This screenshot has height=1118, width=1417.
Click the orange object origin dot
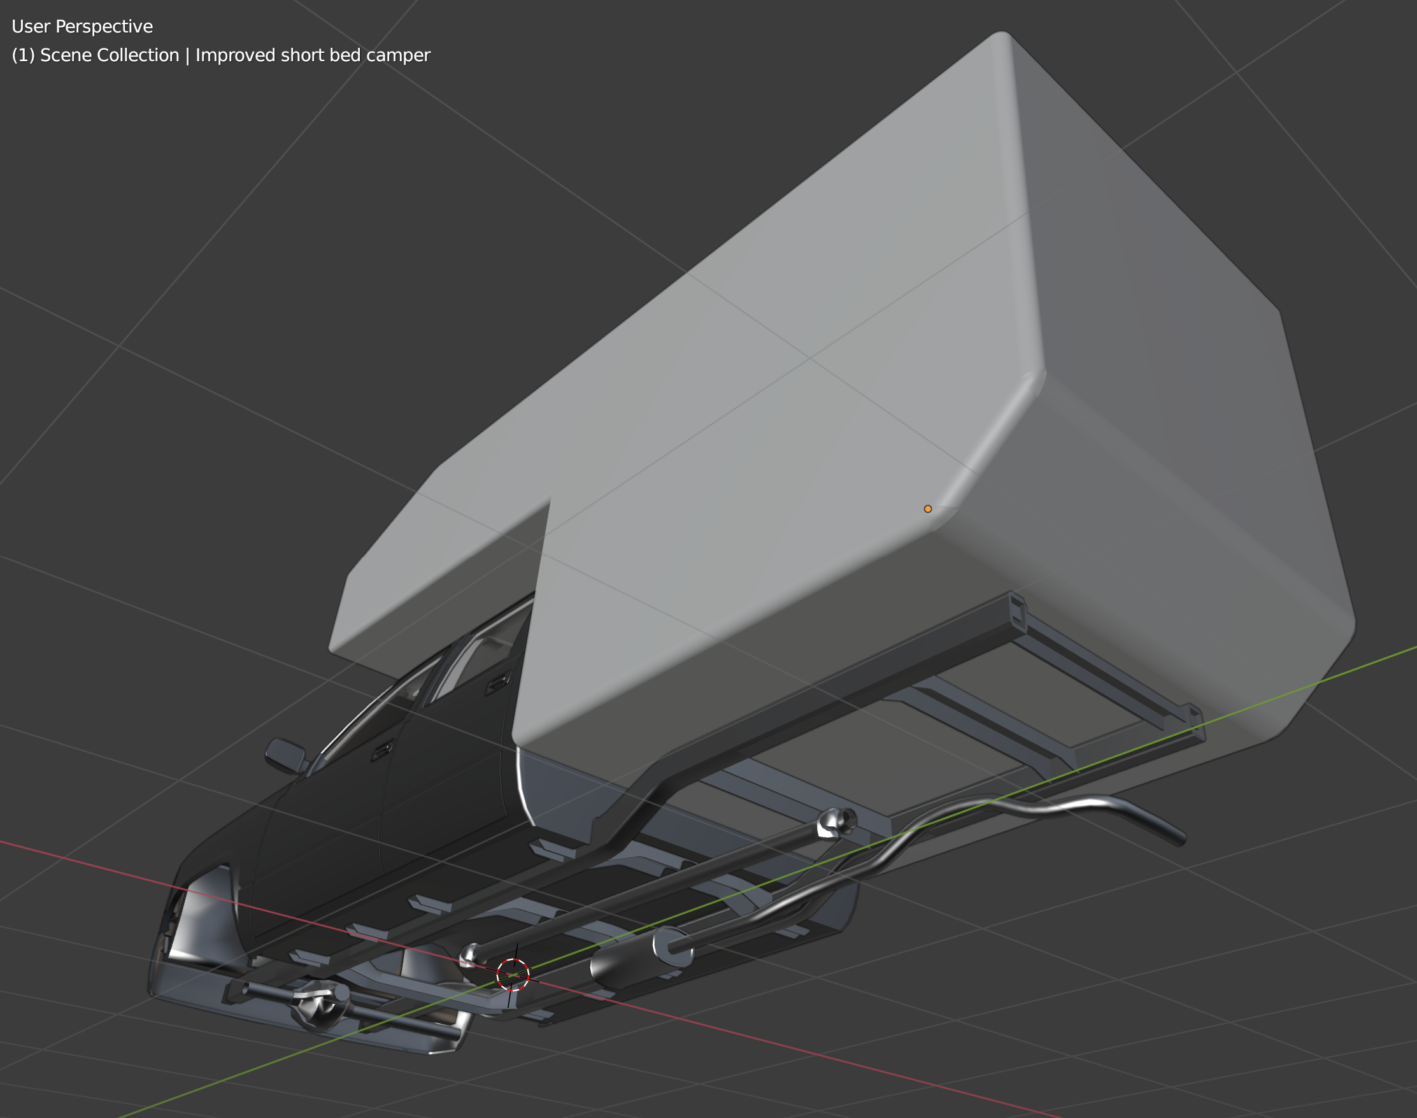click(928, 508)
